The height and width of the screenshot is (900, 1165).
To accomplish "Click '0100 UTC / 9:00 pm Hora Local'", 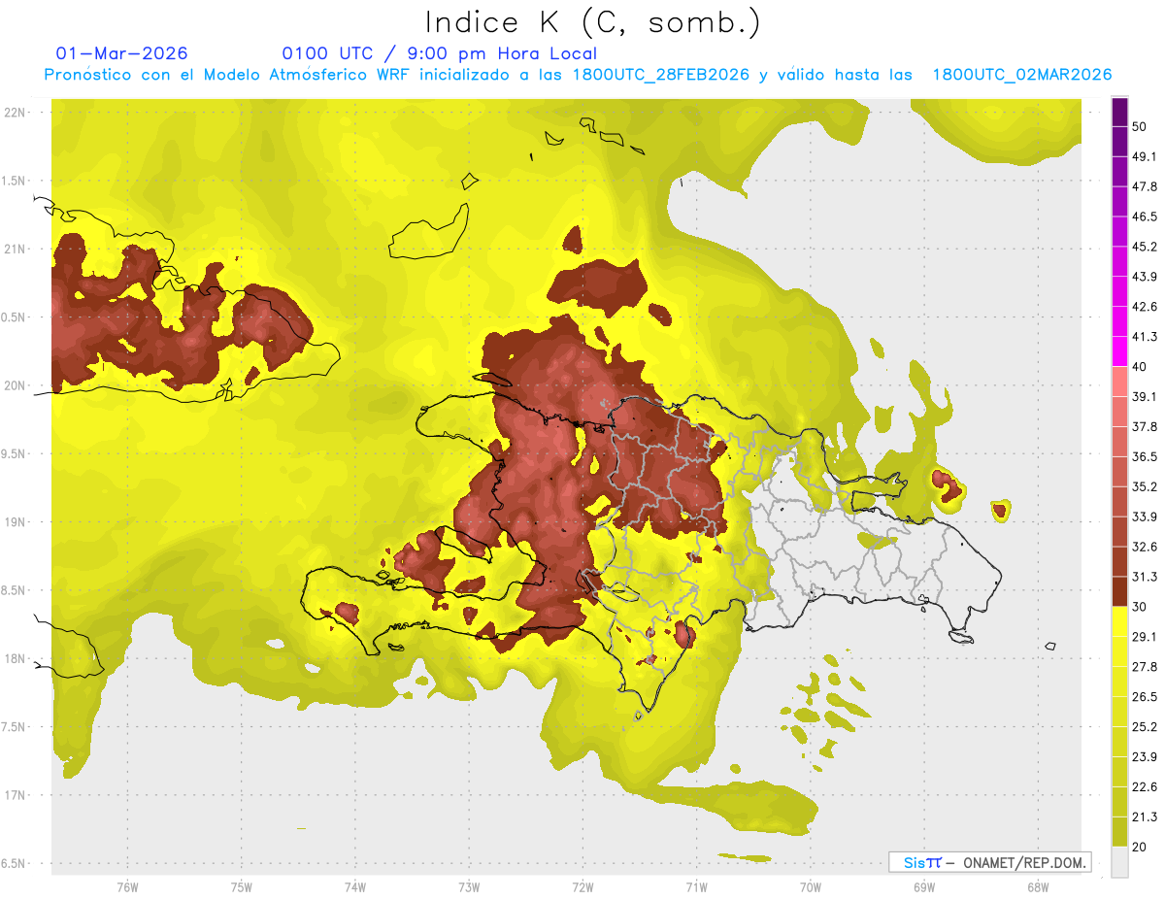I will coord(440,53).
